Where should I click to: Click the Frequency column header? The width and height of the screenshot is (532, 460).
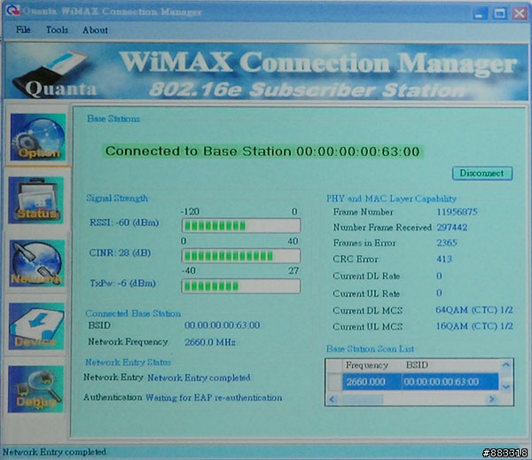(x=367, y=365)
